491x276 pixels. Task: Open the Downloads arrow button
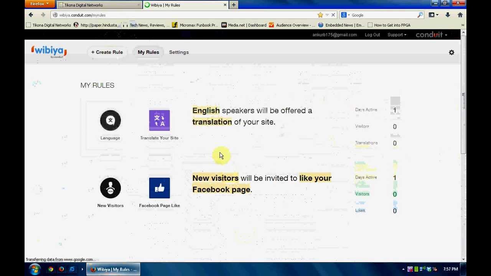click(x=448, y=15)
